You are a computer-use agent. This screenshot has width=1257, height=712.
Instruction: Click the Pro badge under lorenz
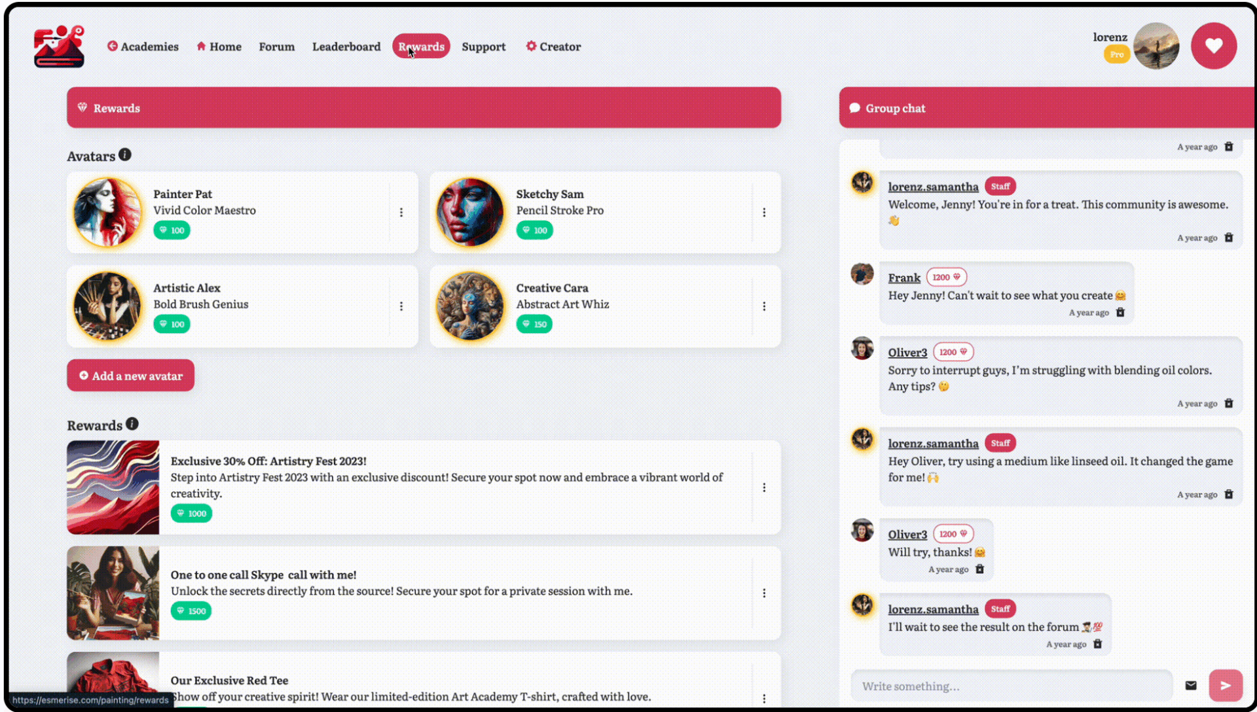tap(1116, 54)
